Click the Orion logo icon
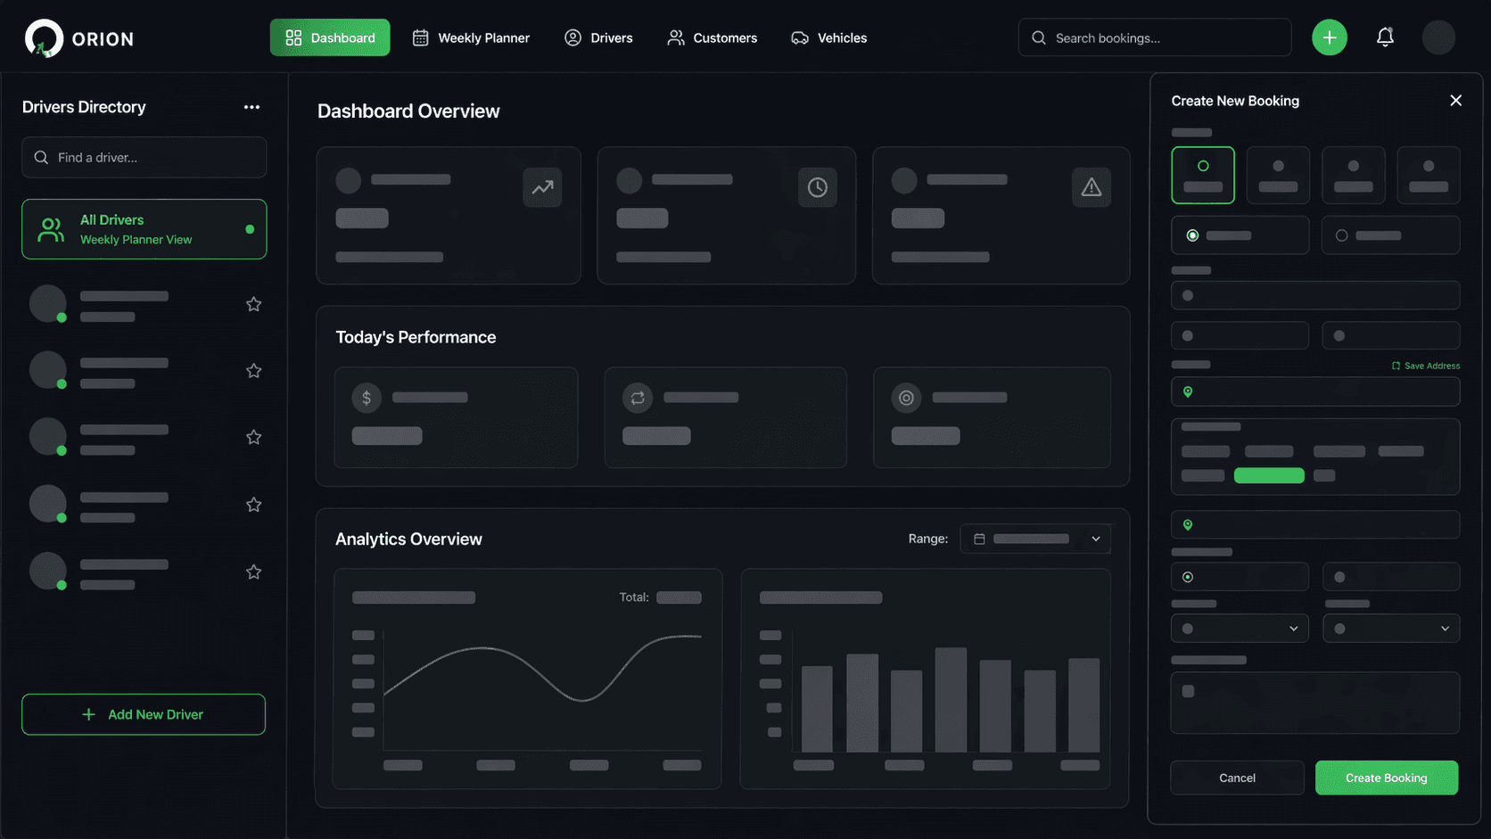 pos(44,38)
